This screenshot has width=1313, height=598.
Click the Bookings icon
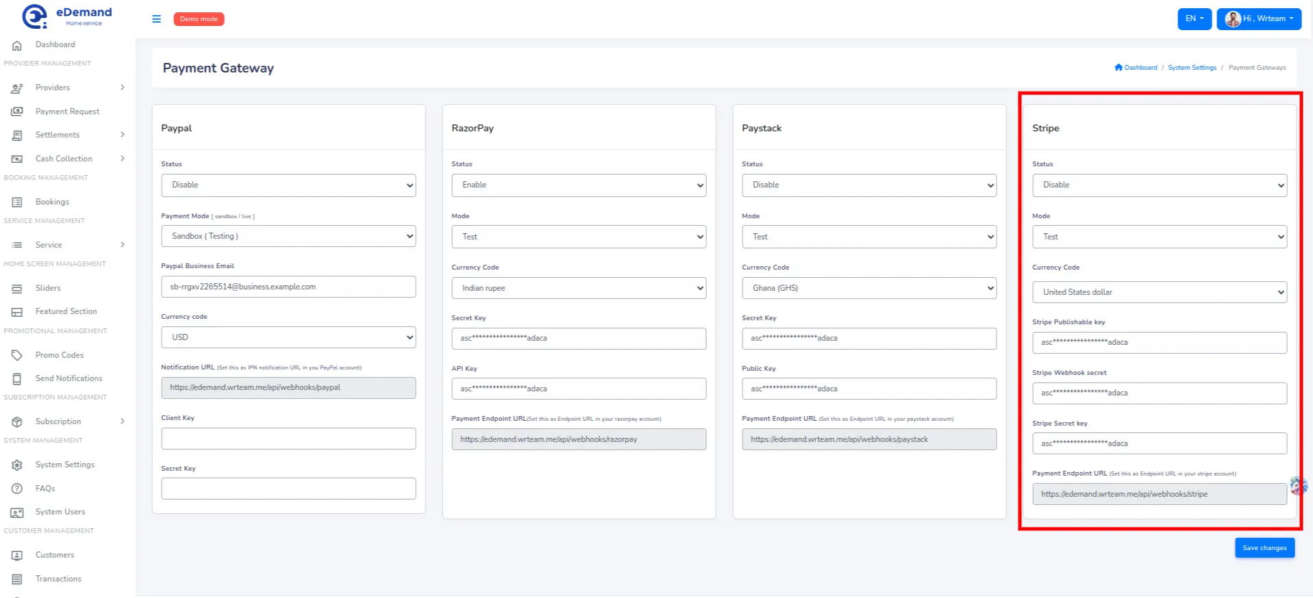pos(17,203)
